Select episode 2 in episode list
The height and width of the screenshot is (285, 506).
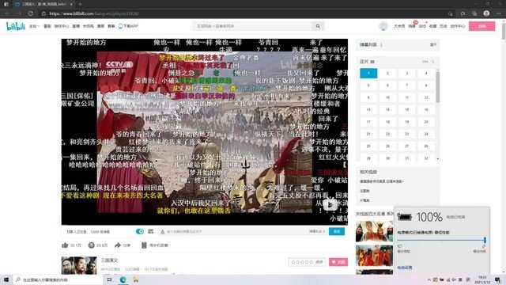(x=387, y=74)
